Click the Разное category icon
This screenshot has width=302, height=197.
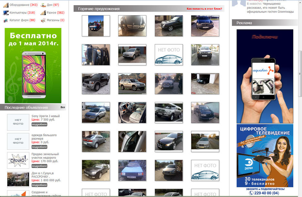[43, 13]
